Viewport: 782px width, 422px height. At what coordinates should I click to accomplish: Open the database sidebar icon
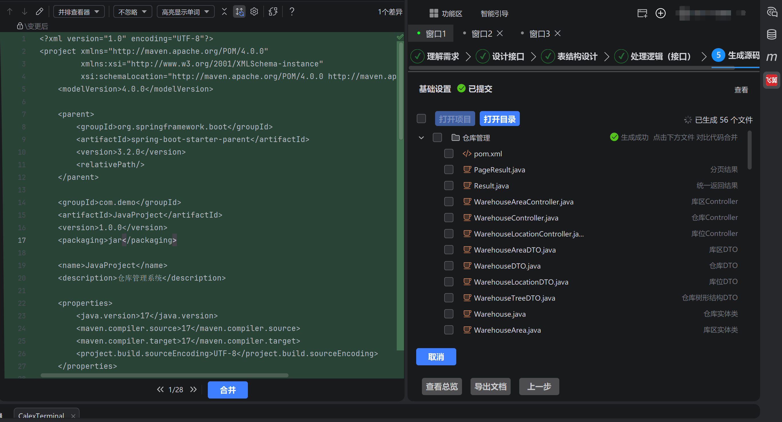coord(772,34)
